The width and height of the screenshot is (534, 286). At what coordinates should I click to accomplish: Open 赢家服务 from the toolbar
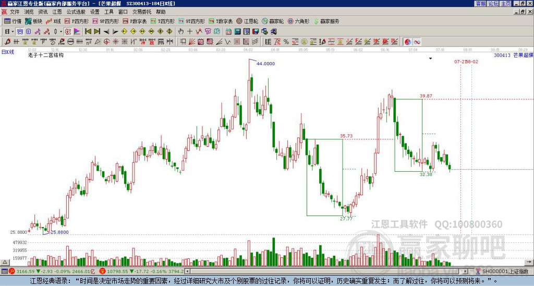click(x=326, y=21)
